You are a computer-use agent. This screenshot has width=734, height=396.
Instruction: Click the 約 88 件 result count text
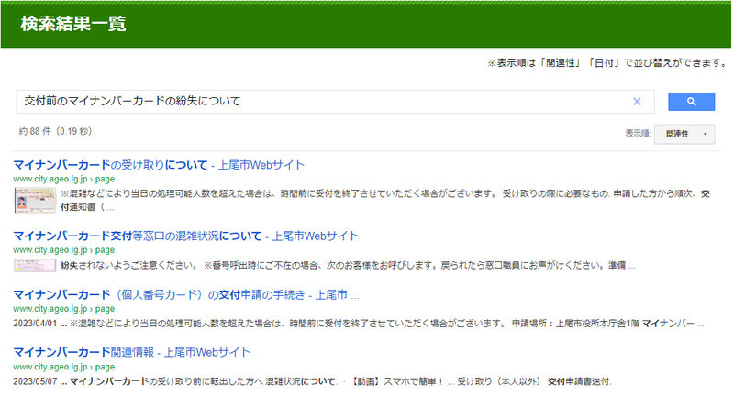tap(55, 132)
